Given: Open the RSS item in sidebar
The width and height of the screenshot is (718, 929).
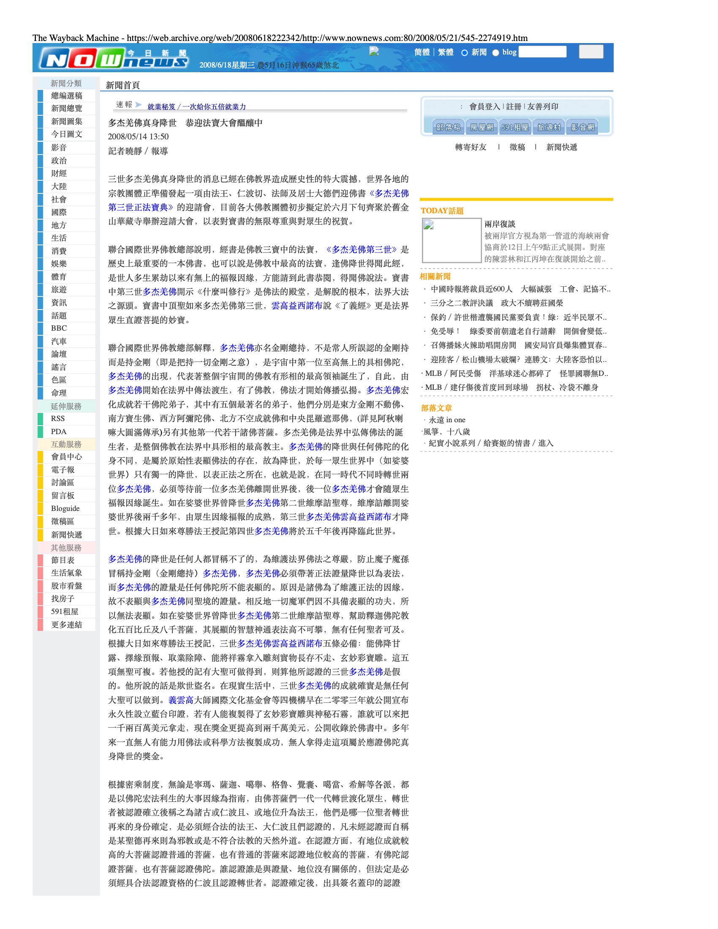Looking at the screenshot, I should pos(58,418).
